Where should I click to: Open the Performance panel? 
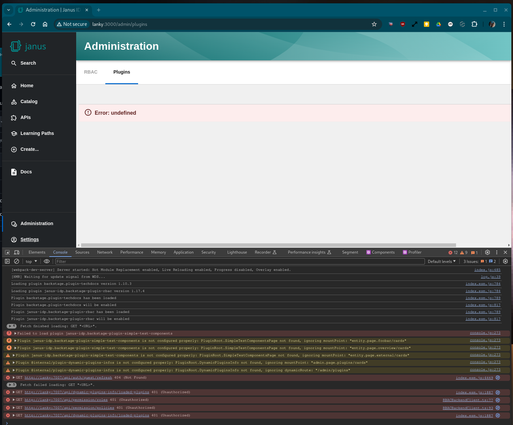[x=132, y=252]
